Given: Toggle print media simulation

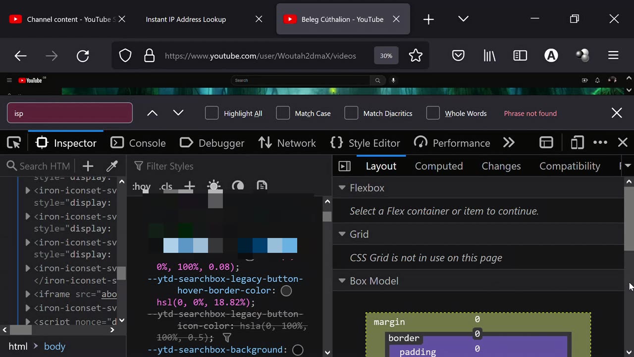Looking at the screenshot, I should tap(262, 186).
